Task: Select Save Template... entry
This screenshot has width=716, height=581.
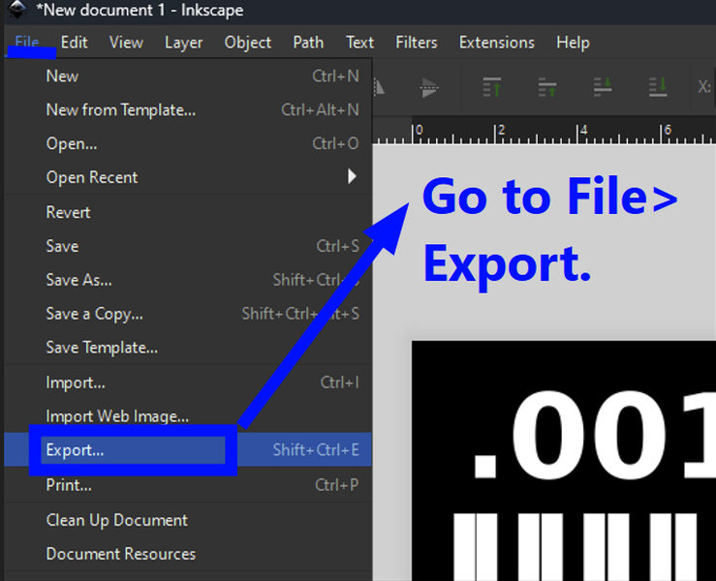Action: click(188, 348)
